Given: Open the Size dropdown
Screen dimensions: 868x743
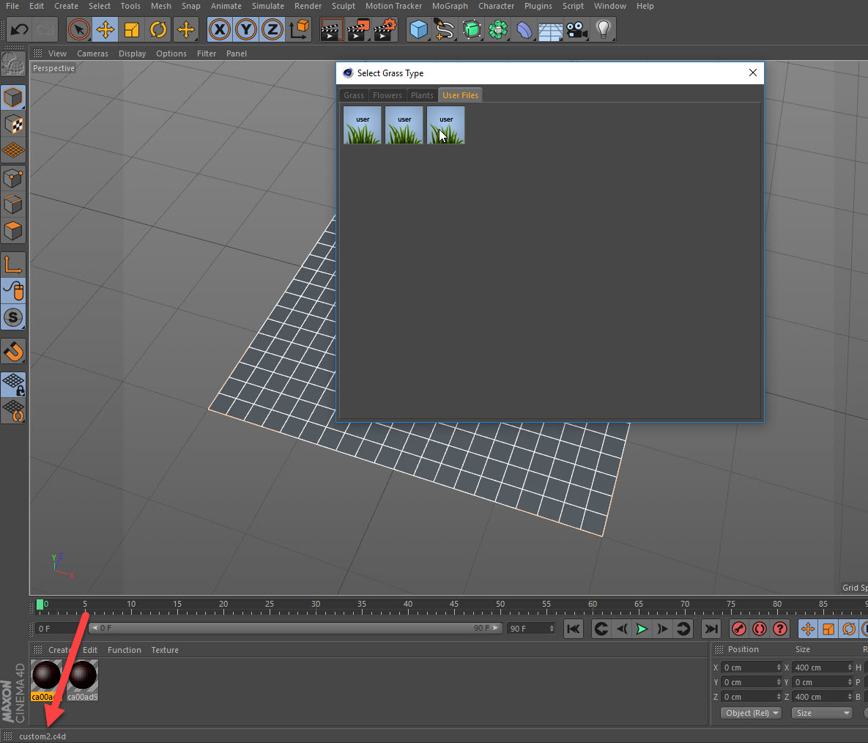Looking at the screenshot, I should [x=822, y=713].
